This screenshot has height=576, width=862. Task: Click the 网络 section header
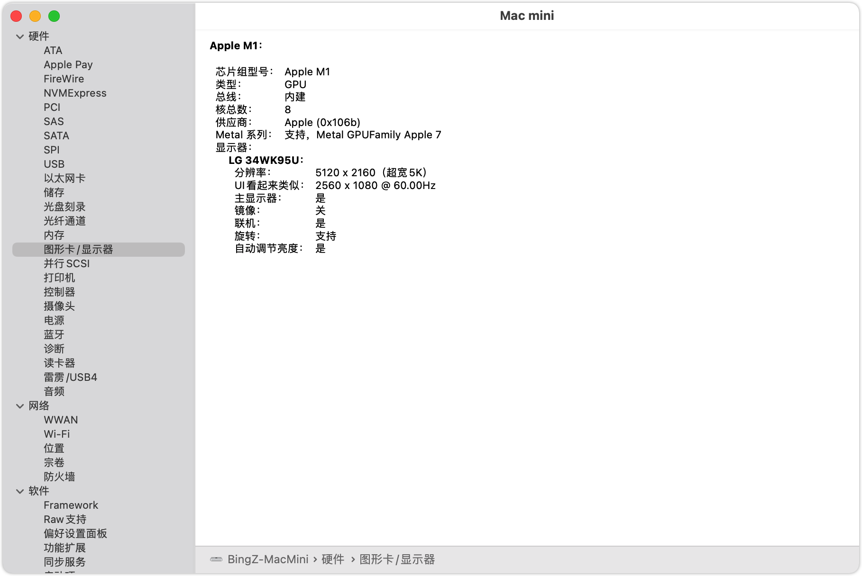click(39, 406)
